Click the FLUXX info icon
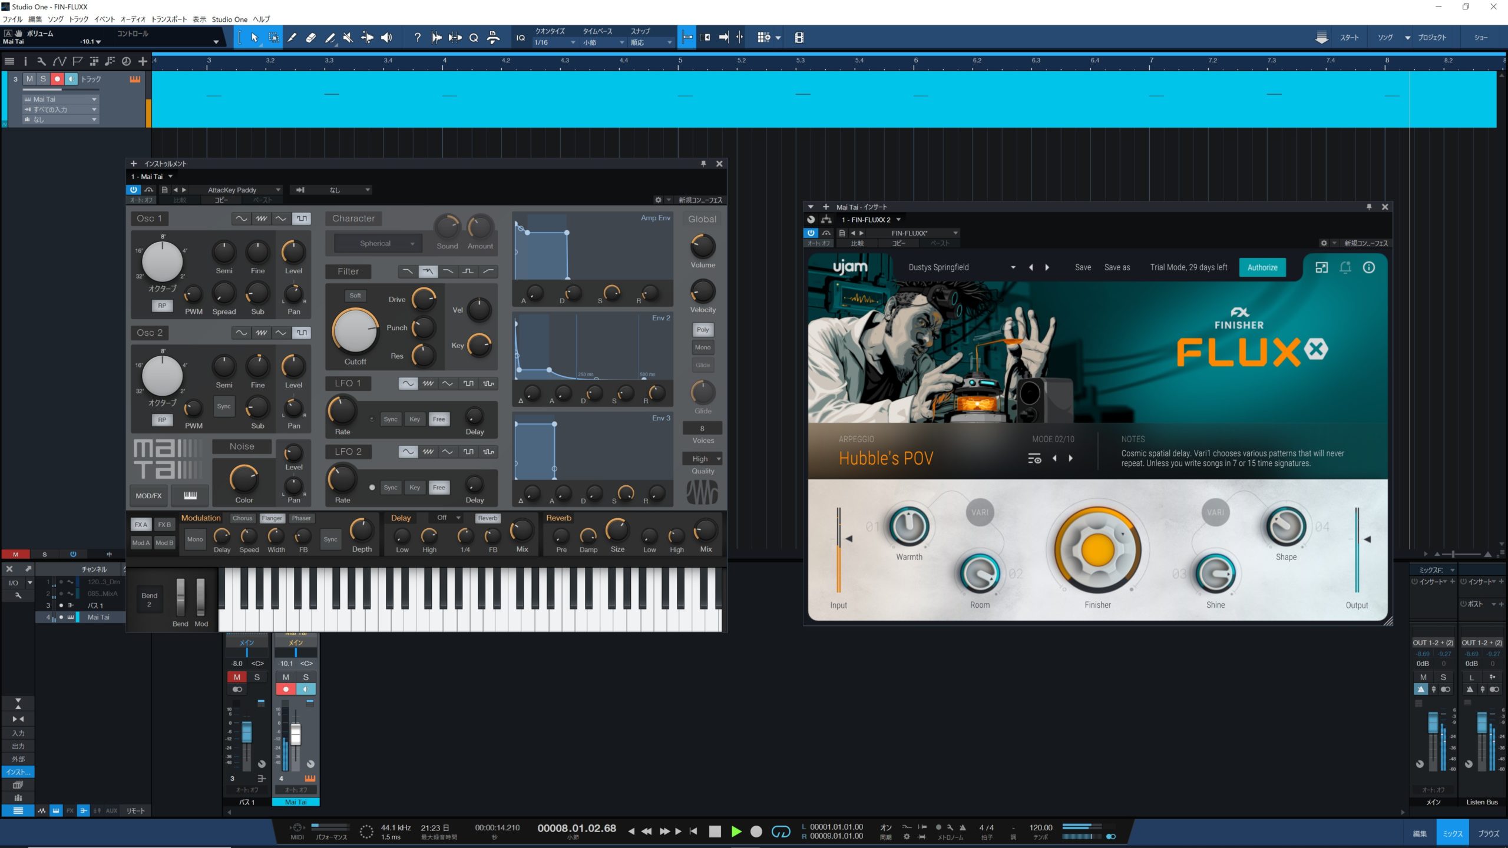 click(x=1369, y=267)
